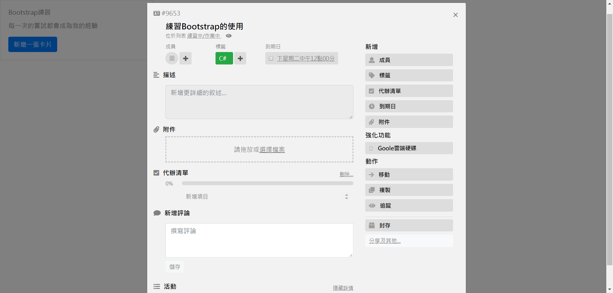Click the 新增項目 stepper arrows
Screen dimensions: 613x293
[346, 197]
